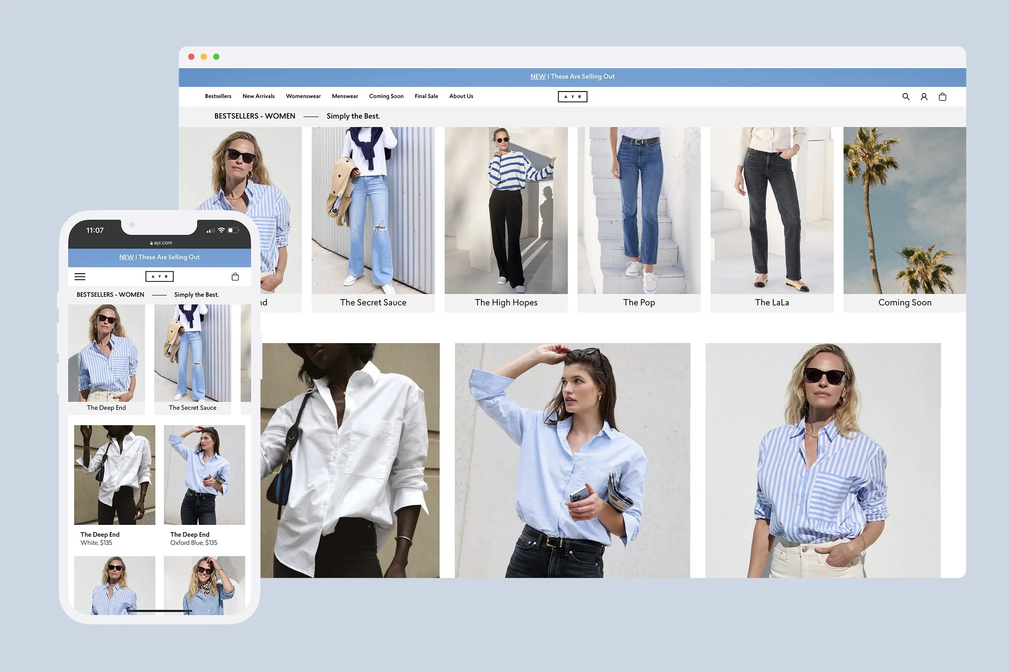Select The Deep End White $135 thumbnail

(x=114, y=475)
